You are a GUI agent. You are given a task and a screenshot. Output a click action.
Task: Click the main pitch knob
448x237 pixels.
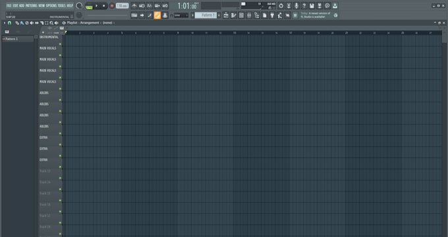pos(79,15)
